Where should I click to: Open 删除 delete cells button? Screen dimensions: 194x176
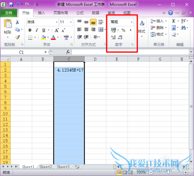(x=159, y=28)
